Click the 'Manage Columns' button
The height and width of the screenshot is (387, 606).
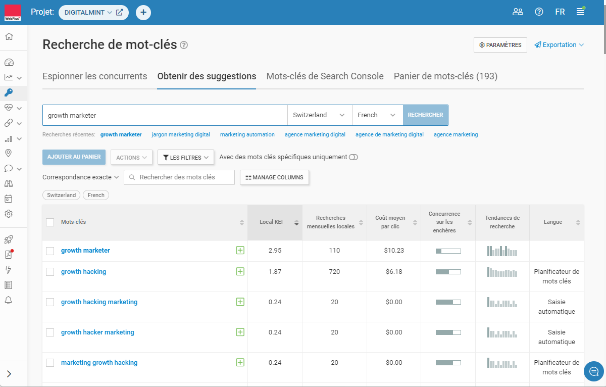[274, 177]
